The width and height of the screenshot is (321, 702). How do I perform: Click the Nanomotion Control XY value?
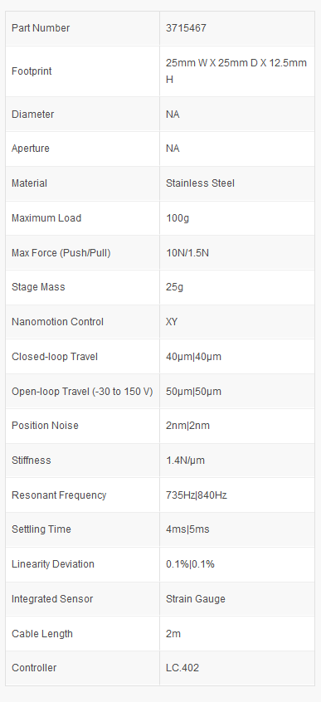pyautogui.click(x=172, y=322)
